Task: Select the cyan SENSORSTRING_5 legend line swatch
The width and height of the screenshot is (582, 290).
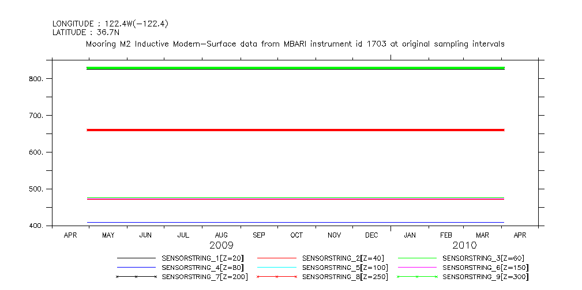Action: [x=276, y=268]
